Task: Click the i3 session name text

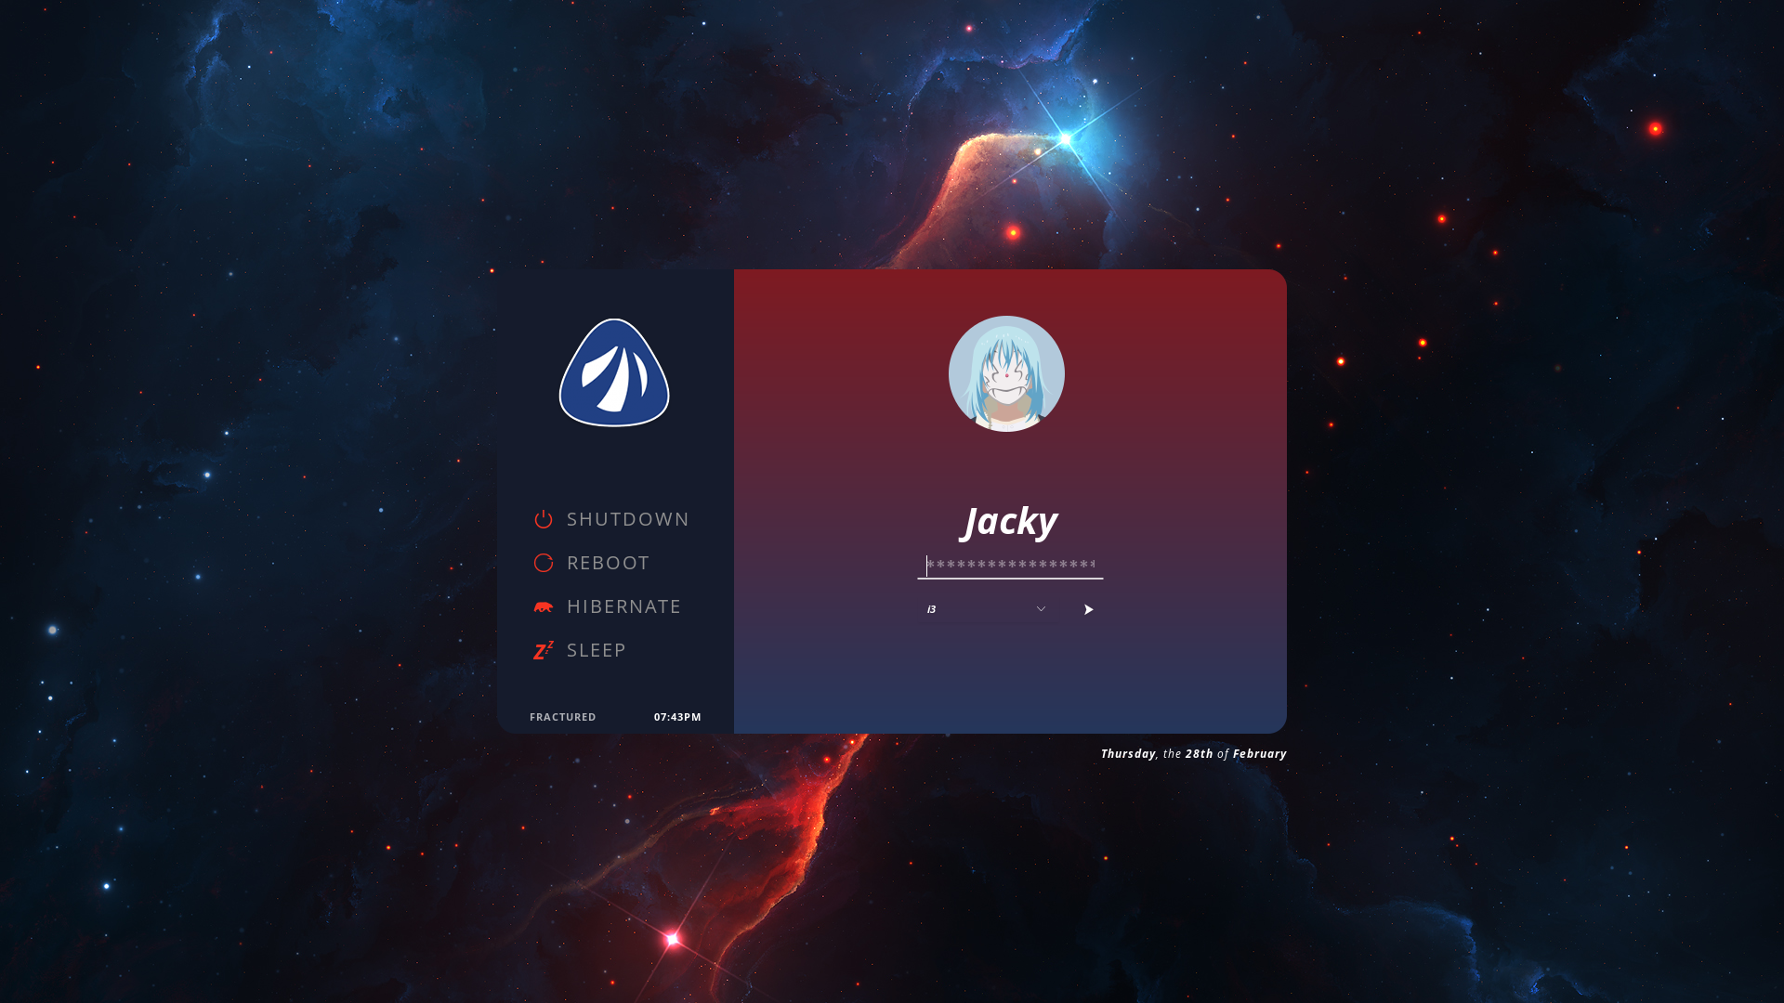Action: click(x=931, y=609)
